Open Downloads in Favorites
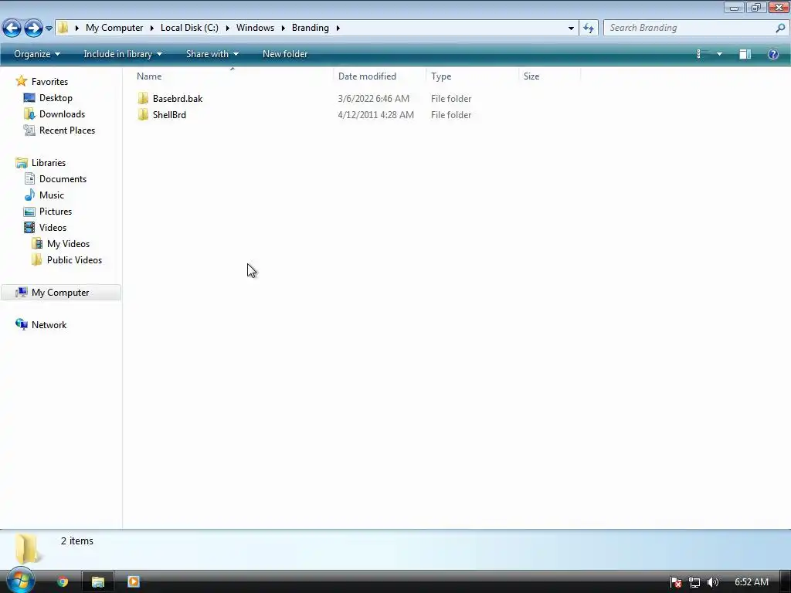 [62, 114]
